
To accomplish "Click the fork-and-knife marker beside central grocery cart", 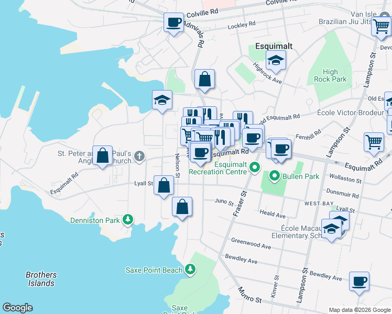I will pyautogui.click(x=221, y=139).
